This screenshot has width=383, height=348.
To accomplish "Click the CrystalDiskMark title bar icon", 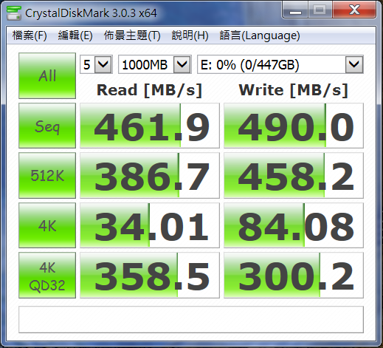I will 14,13.
